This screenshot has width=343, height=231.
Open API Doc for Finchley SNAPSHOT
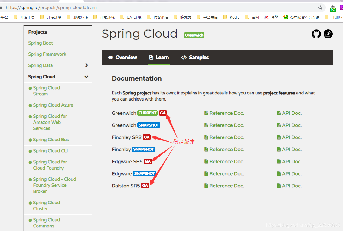(x=289, y=150)
